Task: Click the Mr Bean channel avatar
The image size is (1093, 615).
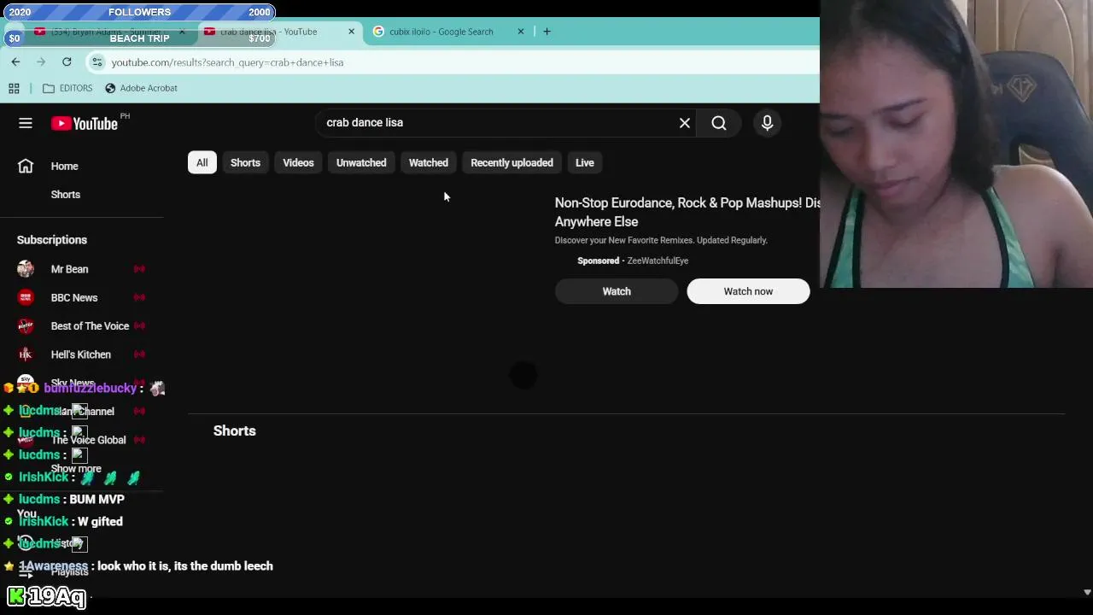Action: click(x=26, y=269)
